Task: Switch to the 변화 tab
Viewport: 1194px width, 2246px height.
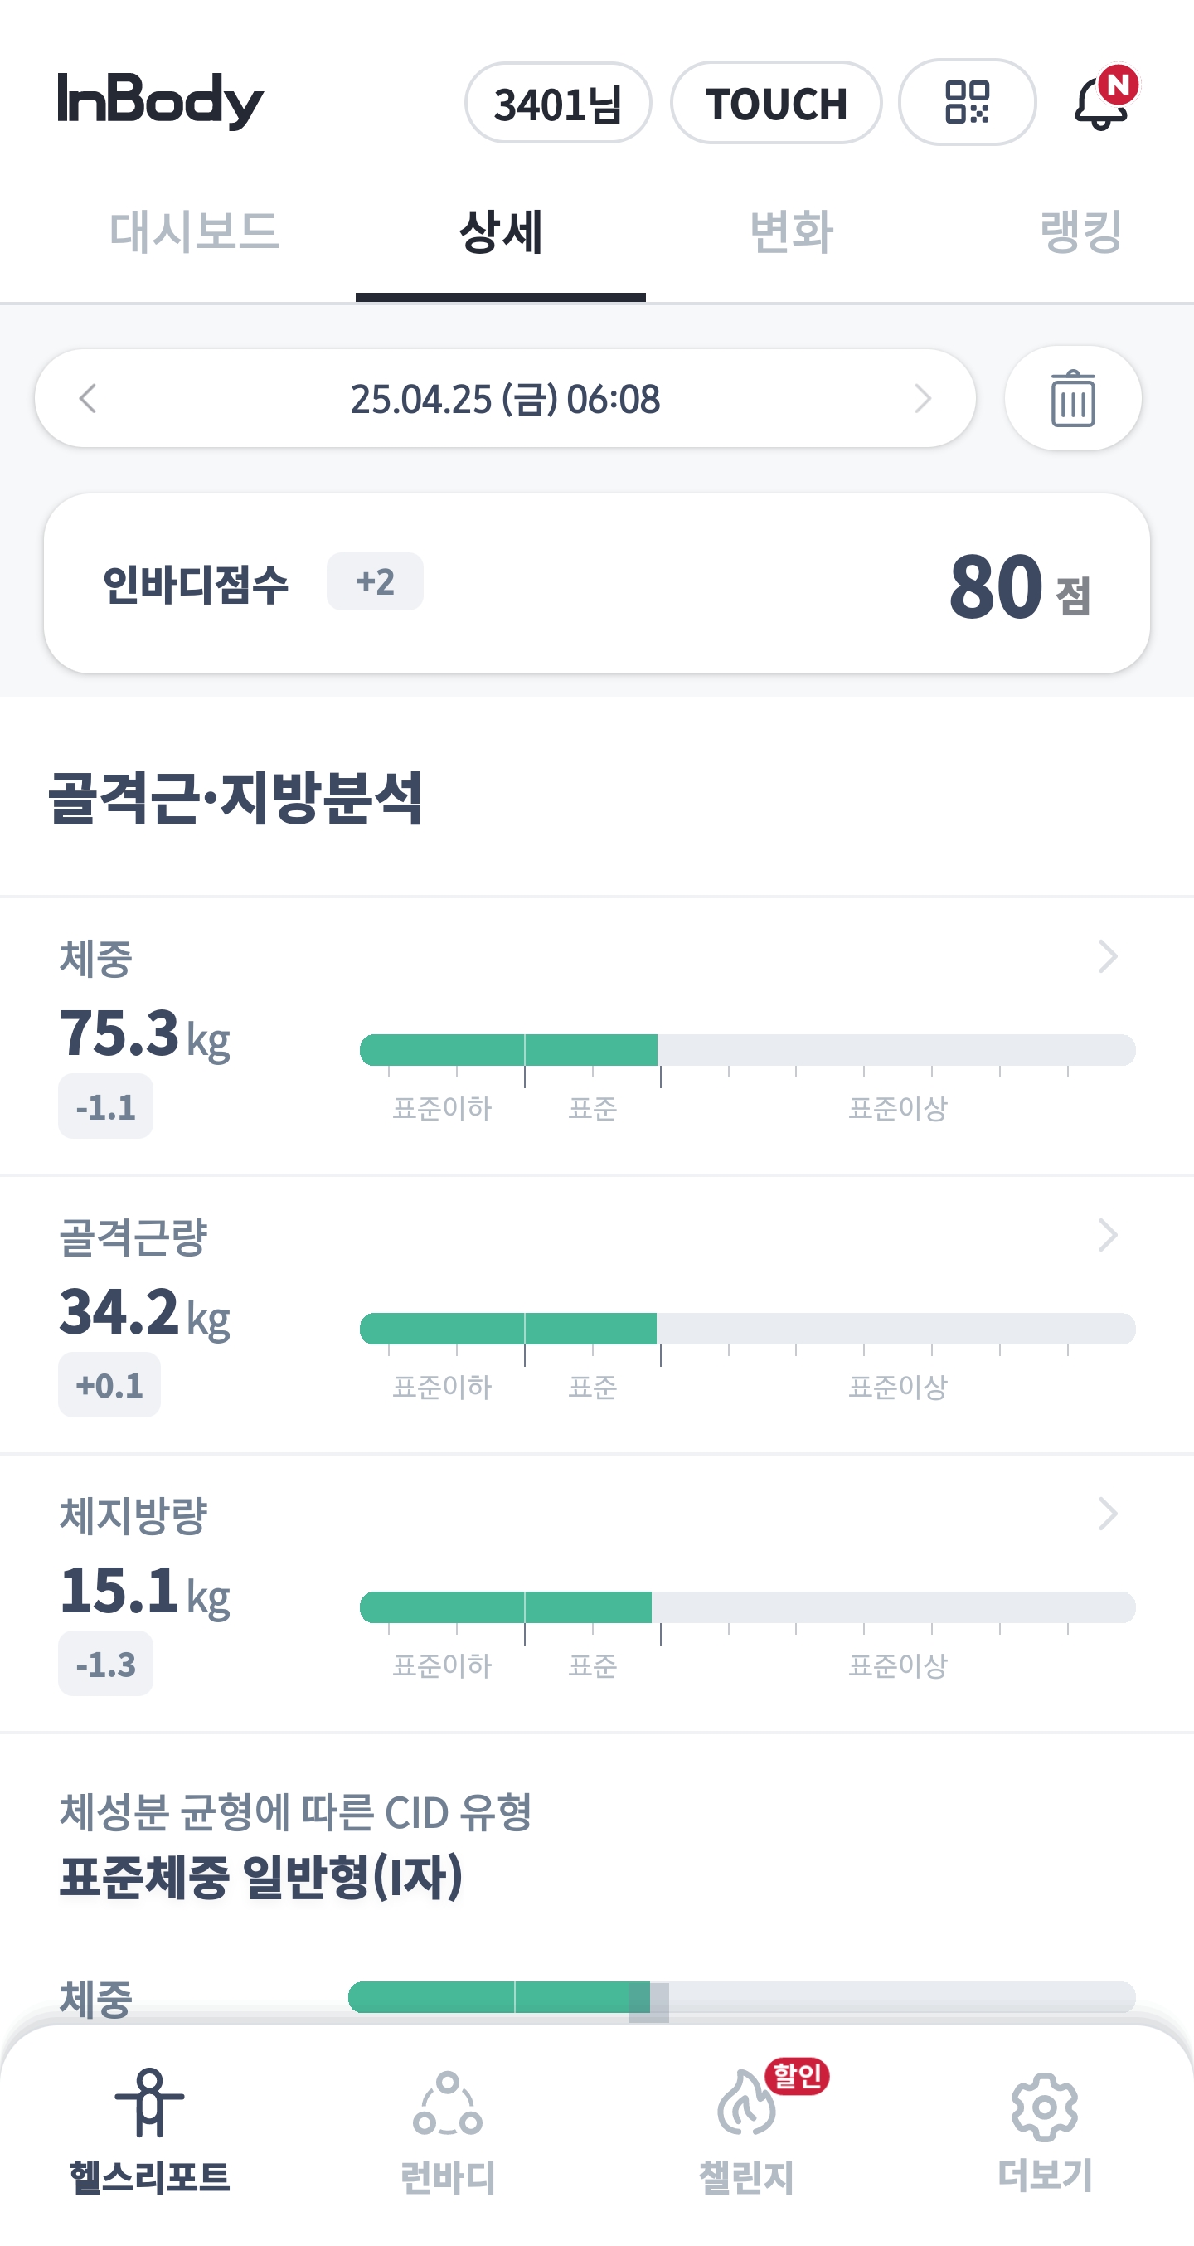Action: [791, 232]
